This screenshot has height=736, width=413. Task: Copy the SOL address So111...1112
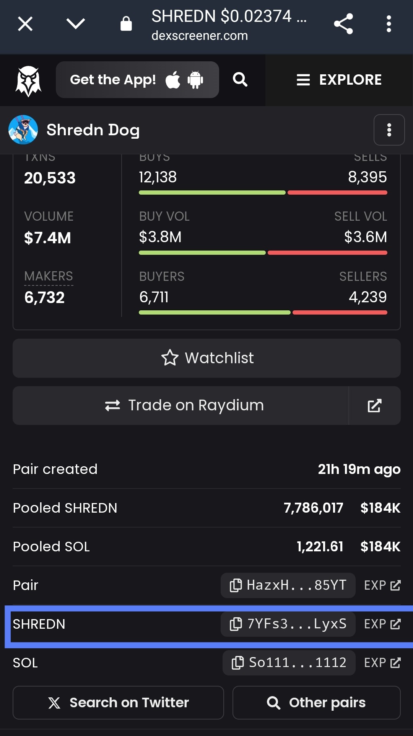coord(289,662)
